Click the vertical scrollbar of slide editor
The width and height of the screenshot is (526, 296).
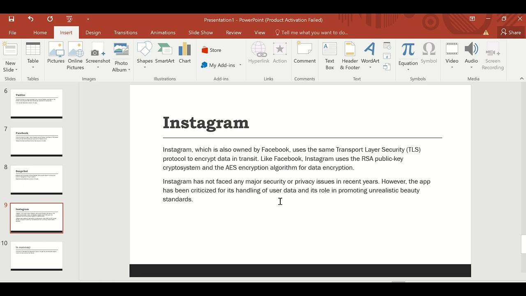point(523,244)
